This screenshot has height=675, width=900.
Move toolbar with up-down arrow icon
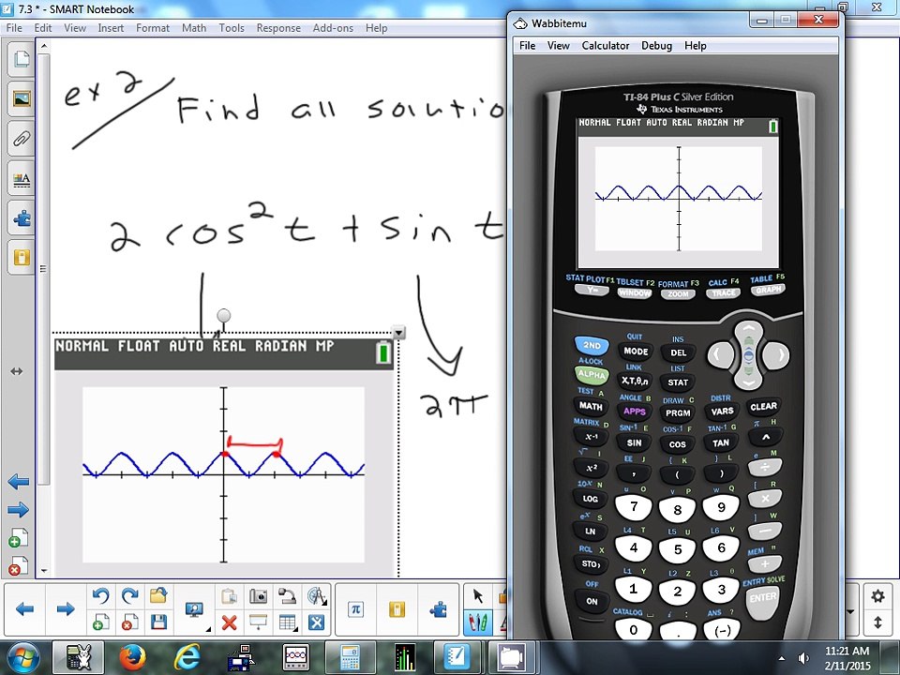point(877,622)
